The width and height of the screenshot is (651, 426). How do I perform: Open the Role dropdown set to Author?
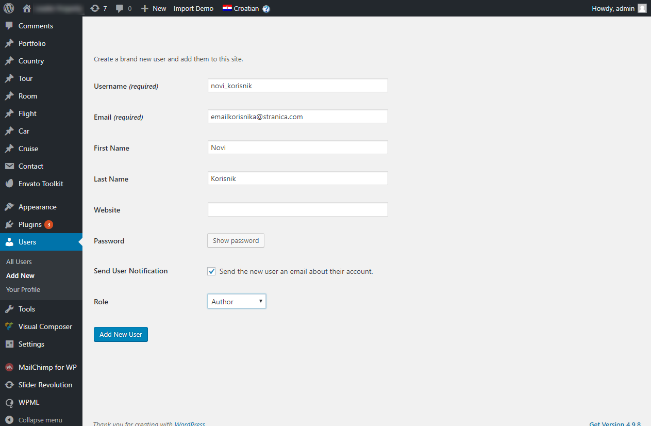(237, 302)
